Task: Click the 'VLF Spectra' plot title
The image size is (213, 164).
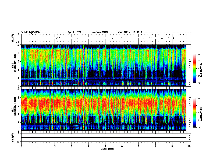Action: pyautogui.click(x=30, y=32)
